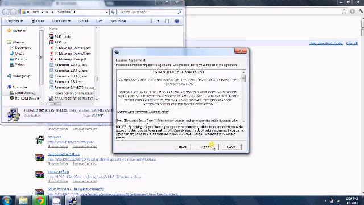
Task: Go forward in the Explorer window
Action: coord(13,12)
